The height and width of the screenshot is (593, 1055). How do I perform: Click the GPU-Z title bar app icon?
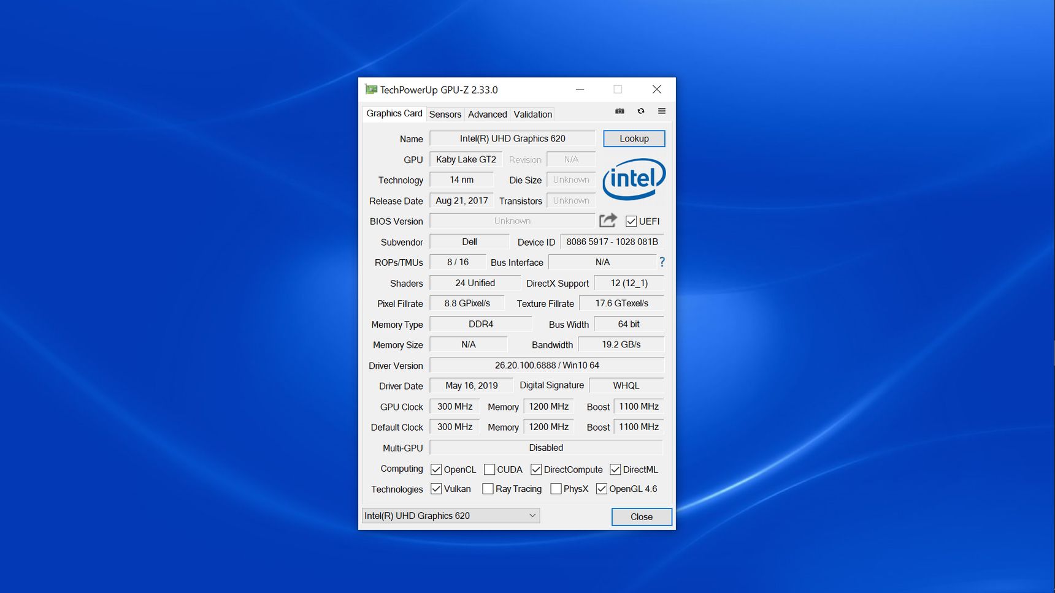coord(371,89)
